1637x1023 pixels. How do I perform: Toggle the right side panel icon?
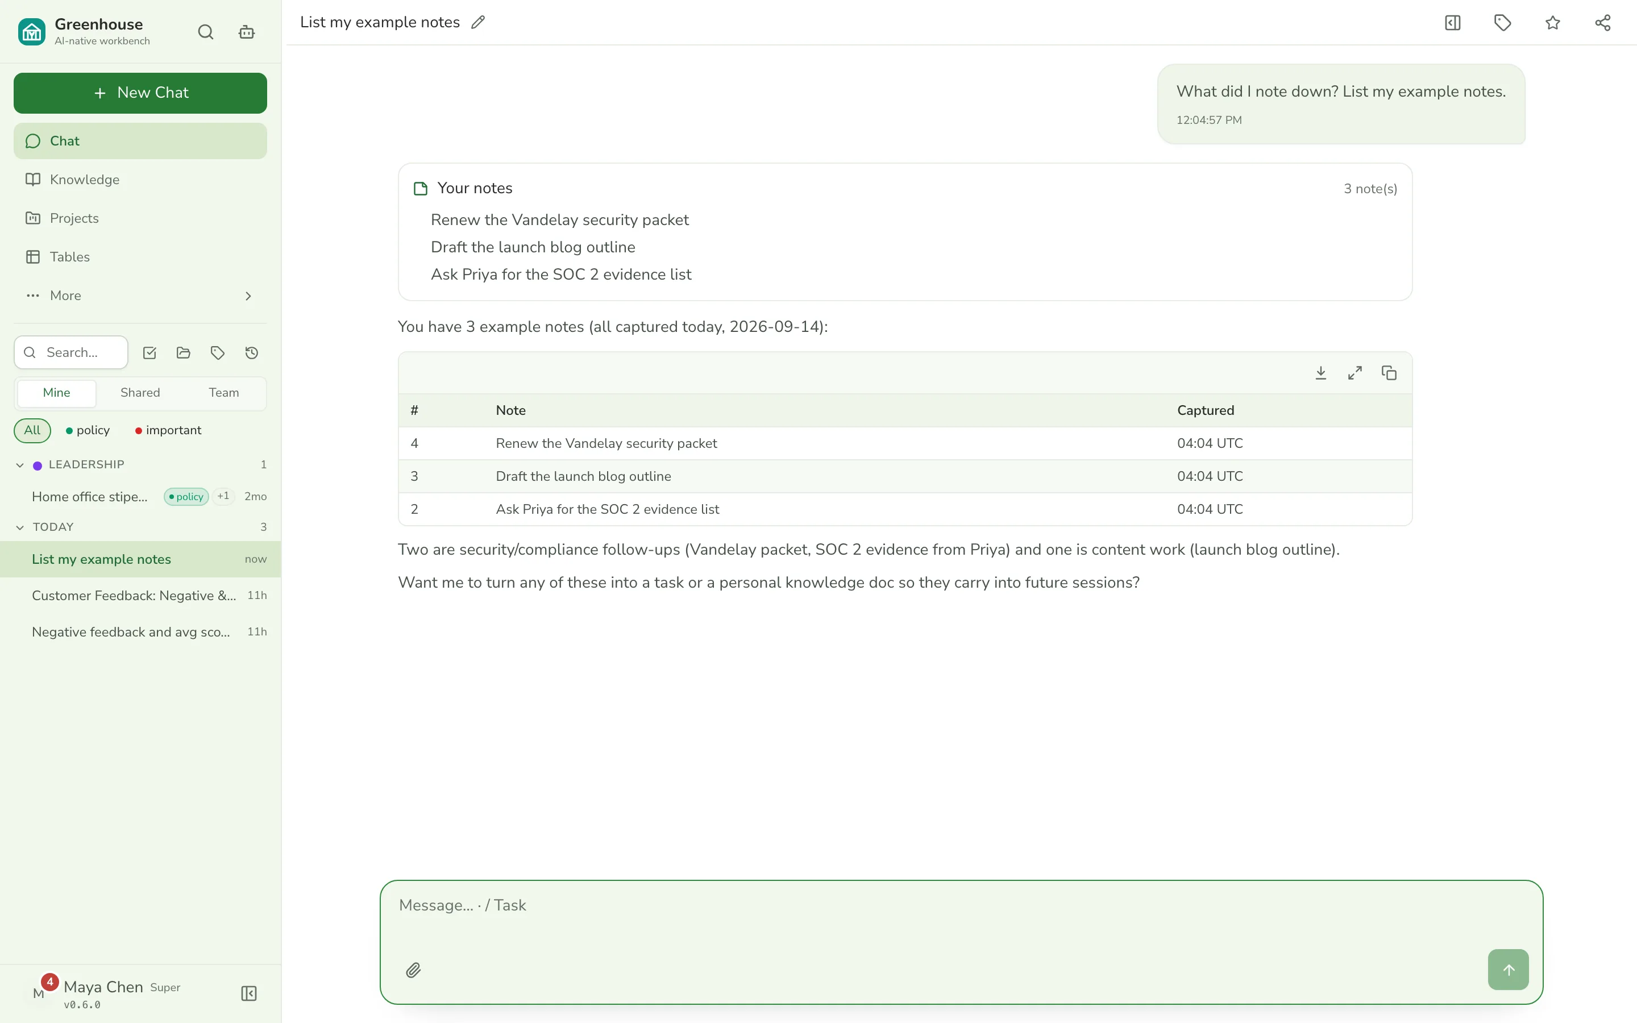[x=1452, y=23]
